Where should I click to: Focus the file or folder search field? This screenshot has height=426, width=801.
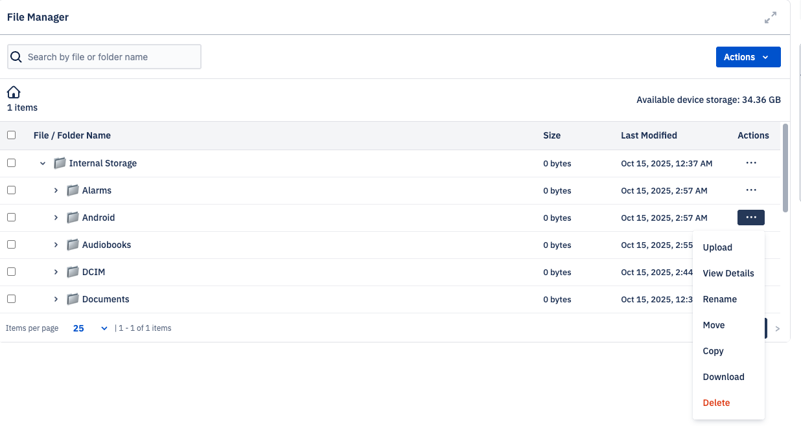110,57
